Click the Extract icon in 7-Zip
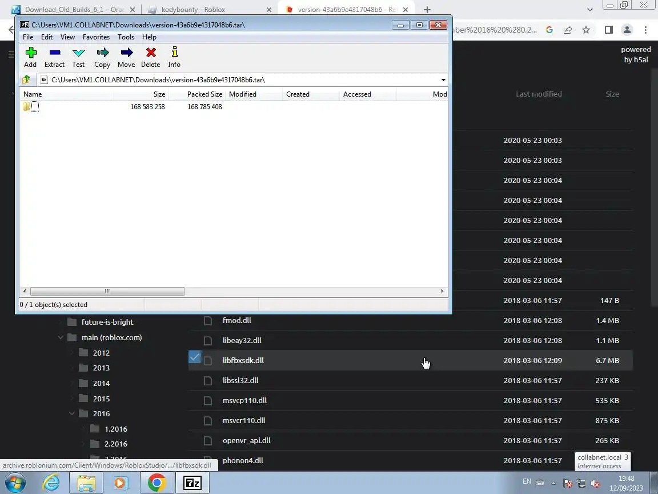The image size is (658, 494). pos(55,57)
